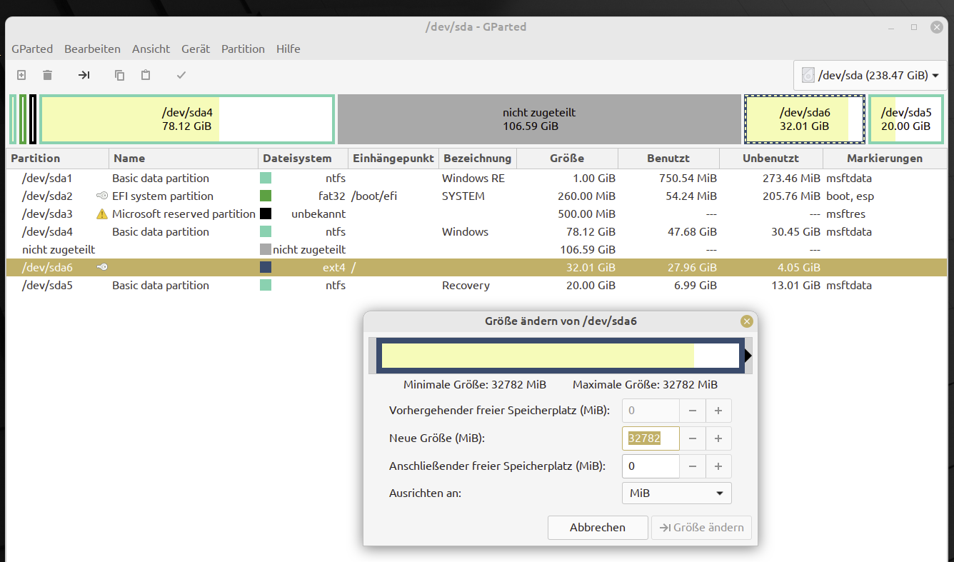
Task: Click the resize/move toolbar arrow icon
Action: click(x=84, y=75)
